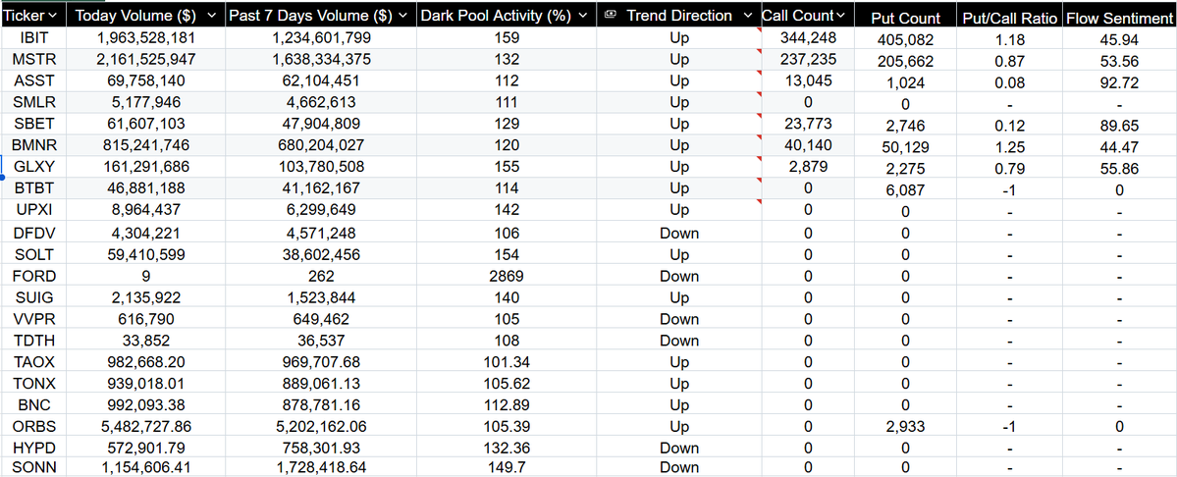Click the dark pool value 149.7 for SONN
The image size is (1177, 477).
(x=508, y=468)
